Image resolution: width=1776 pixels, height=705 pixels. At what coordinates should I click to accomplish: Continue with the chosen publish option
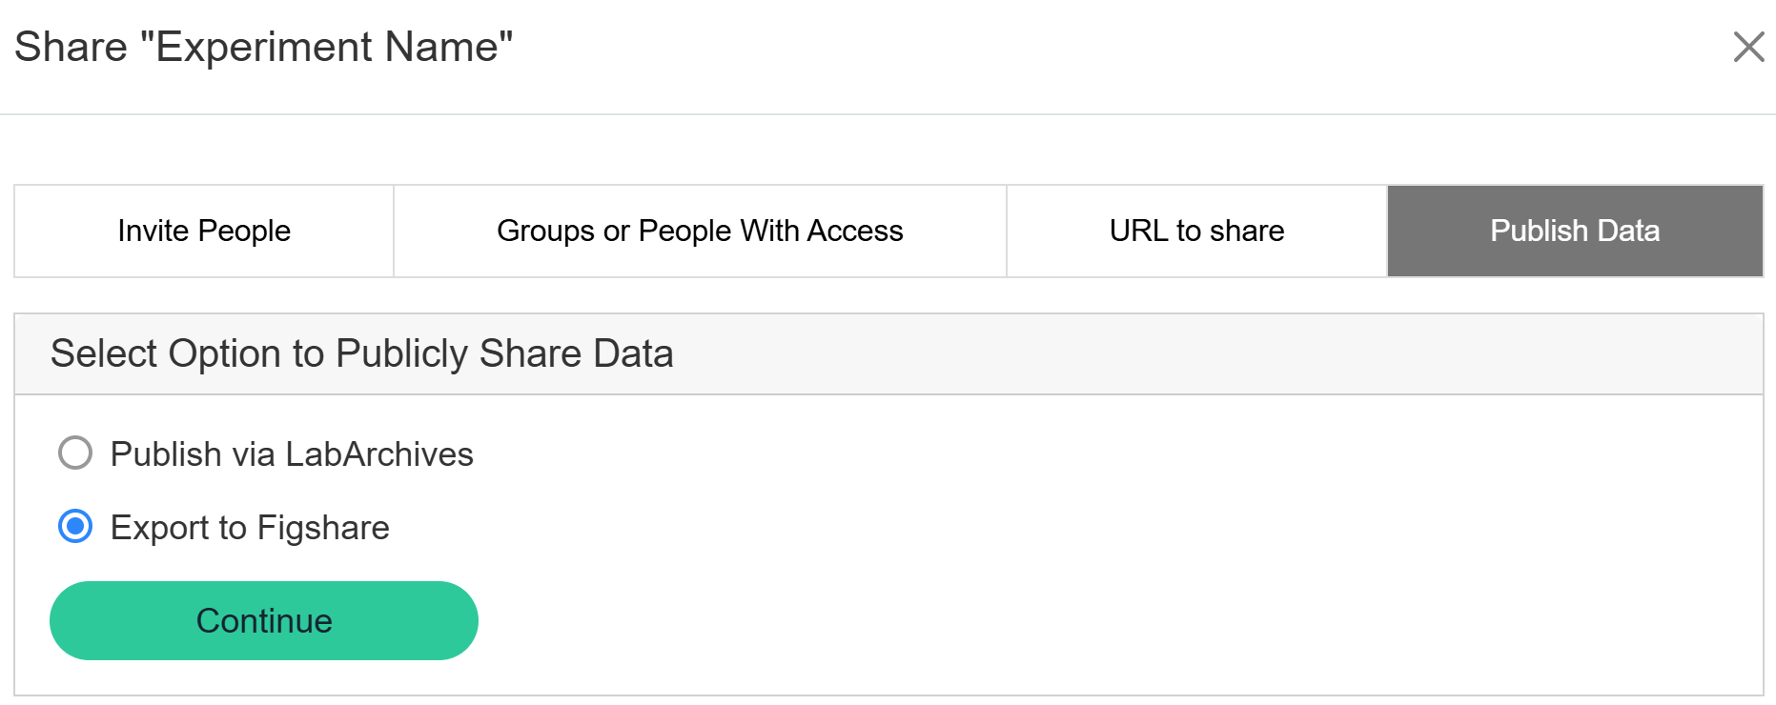[264, 621]
